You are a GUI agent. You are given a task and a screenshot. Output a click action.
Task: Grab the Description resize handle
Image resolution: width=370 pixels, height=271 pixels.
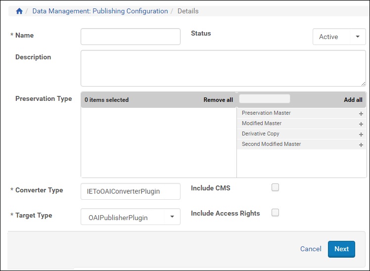click(364, 84)
